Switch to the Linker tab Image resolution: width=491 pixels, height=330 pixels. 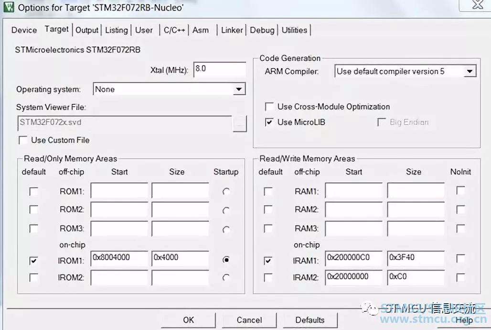pos(232,31)
